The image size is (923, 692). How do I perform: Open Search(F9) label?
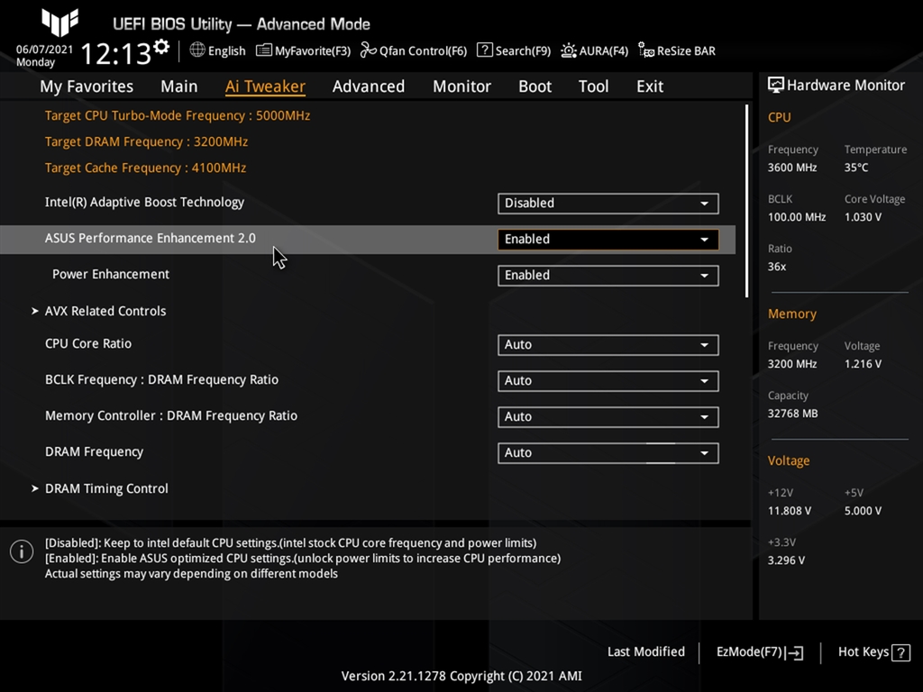point(523,51)
